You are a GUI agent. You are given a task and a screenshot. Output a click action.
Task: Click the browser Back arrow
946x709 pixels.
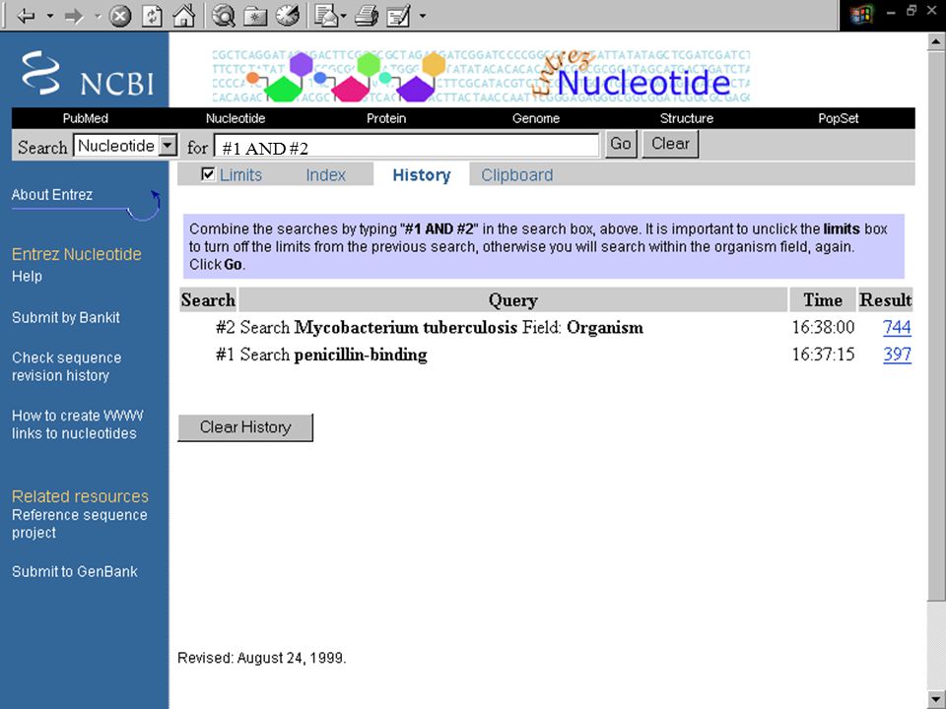(26, 15)
